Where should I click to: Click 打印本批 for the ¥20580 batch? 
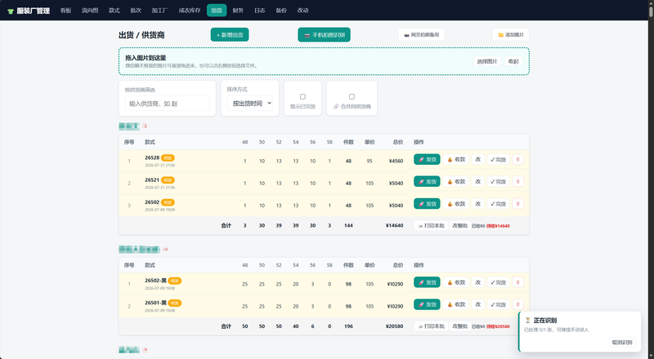click(432, 326)
